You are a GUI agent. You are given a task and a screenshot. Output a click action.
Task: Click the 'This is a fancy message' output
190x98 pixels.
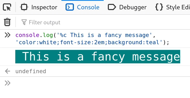[98, 57]
